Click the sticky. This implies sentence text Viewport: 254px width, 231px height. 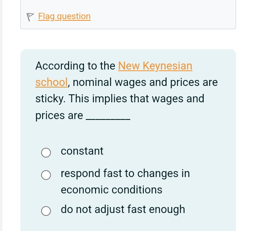[x=120, y=99]
